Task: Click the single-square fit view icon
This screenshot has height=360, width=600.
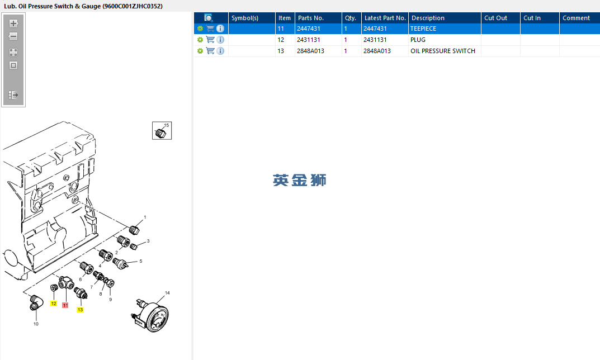Action: [x=13, y=65]
